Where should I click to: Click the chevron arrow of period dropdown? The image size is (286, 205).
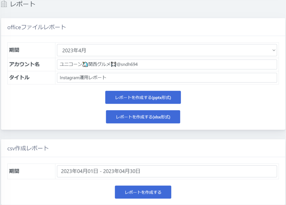(x=273, y=50)
